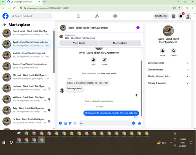
Task: Click the message 'Hello, is this still available?'
Action: point(88,83)
